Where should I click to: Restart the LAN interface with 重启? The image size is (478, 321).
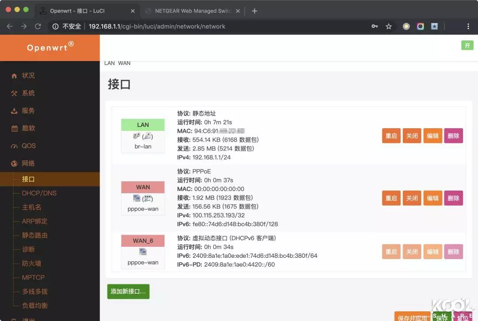(x=391, y=136)
